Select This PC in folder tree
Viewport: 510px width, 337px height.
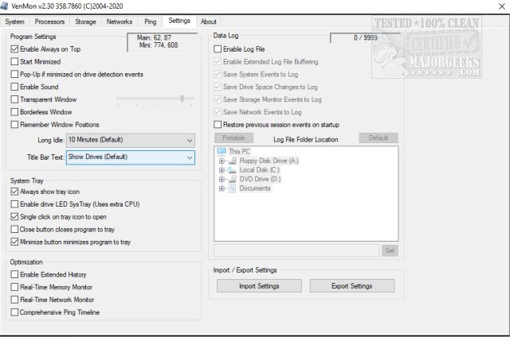[x=239, y=152]
